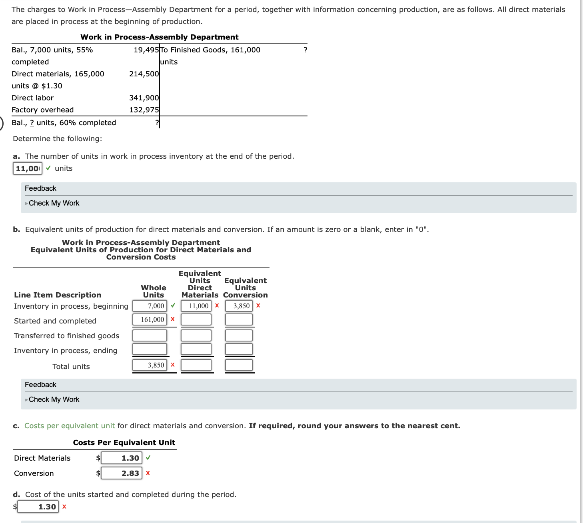Expand the first Check My Work section
583x523 pixels.
click(x=54, y=203)
